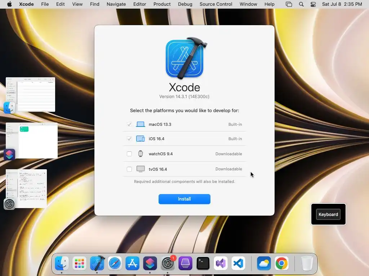
Task: Enable the watchOS 9.4 checkbox
Action: [x=129, y=154]
